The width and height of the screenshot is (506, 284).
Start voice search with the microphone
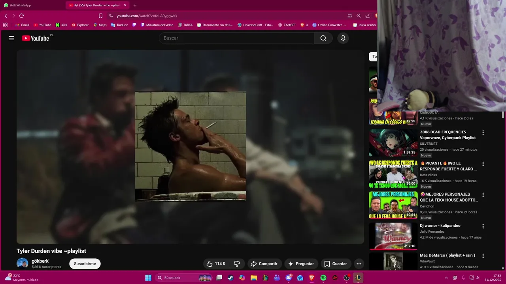click(343, 38)
